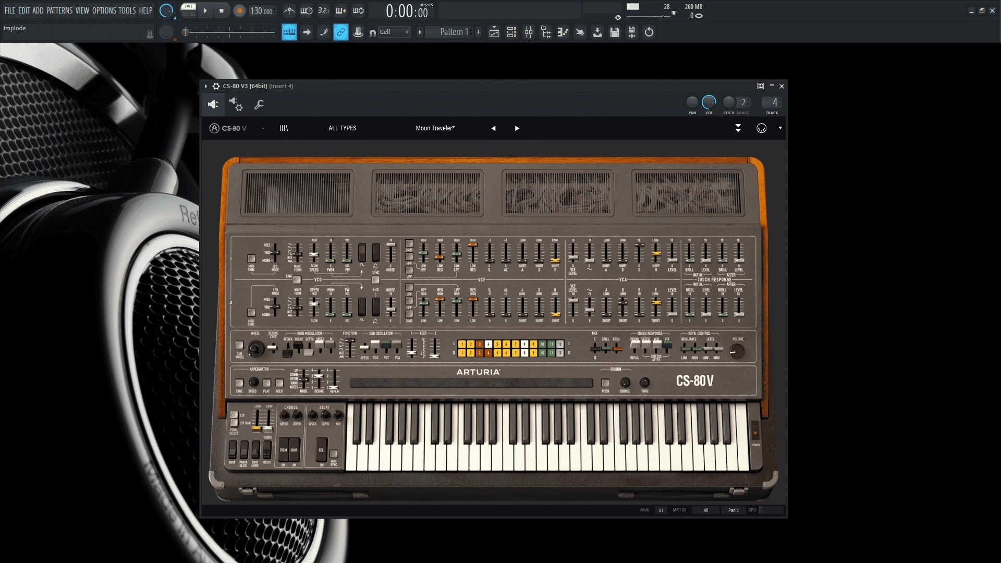Go to the next preset arrow

click(x=517, y=128)
